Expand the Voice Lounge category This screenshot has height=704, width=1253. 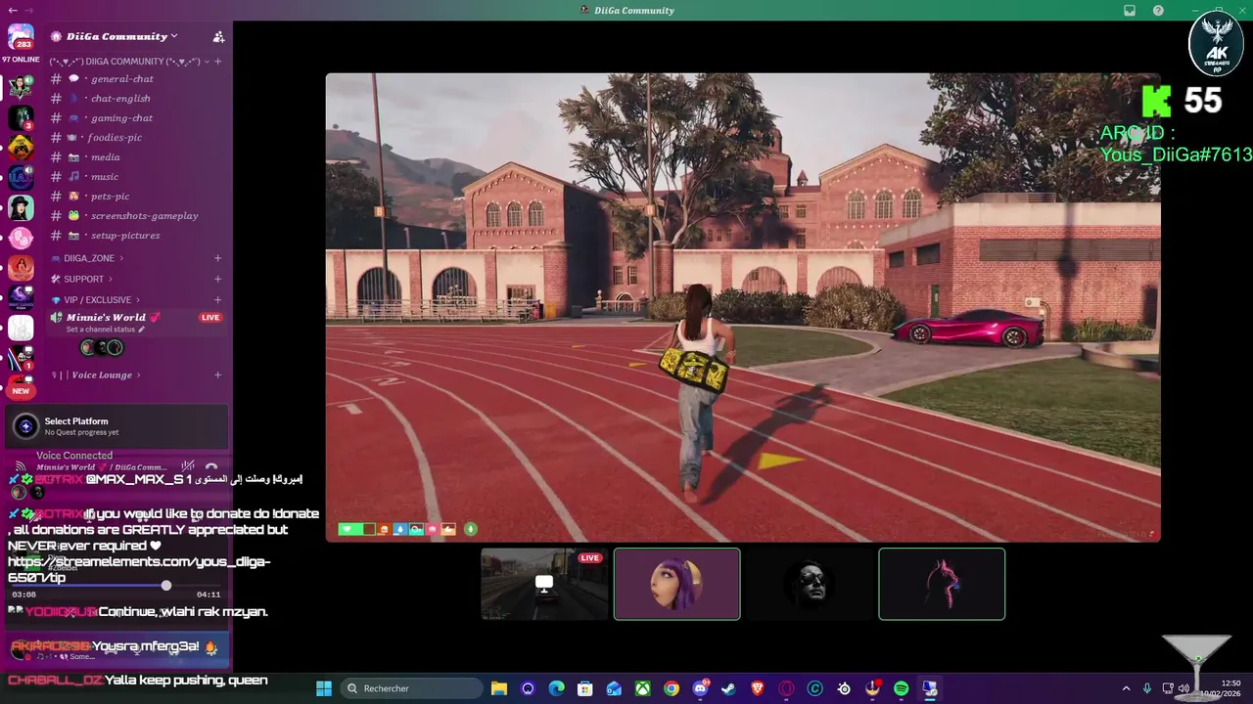96,375
